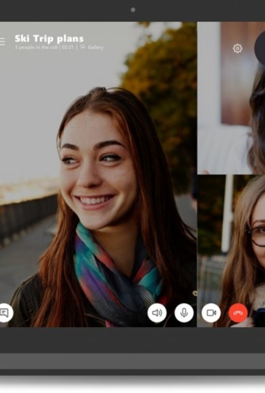Image resolution: width=265 pixels, height=393 pixels.
Task: Click the microphone icon in the call bar
Action: [x=184, y=313]
